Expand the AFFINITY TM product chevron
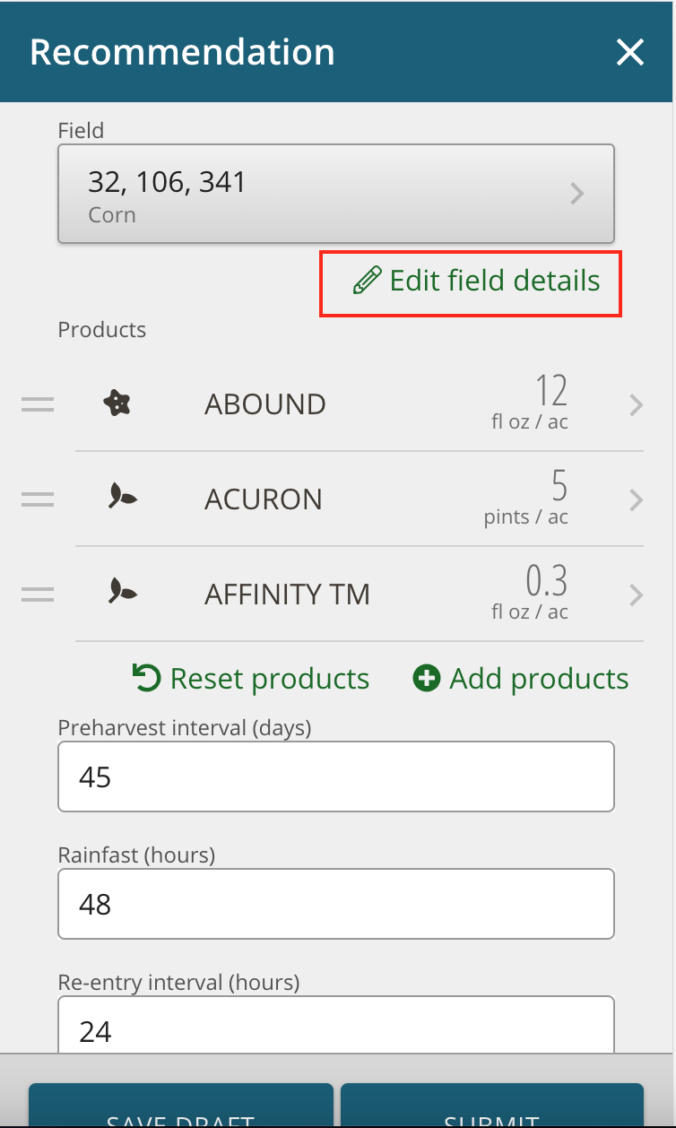This screenshot has height=1128, width=676. [637, 594]
